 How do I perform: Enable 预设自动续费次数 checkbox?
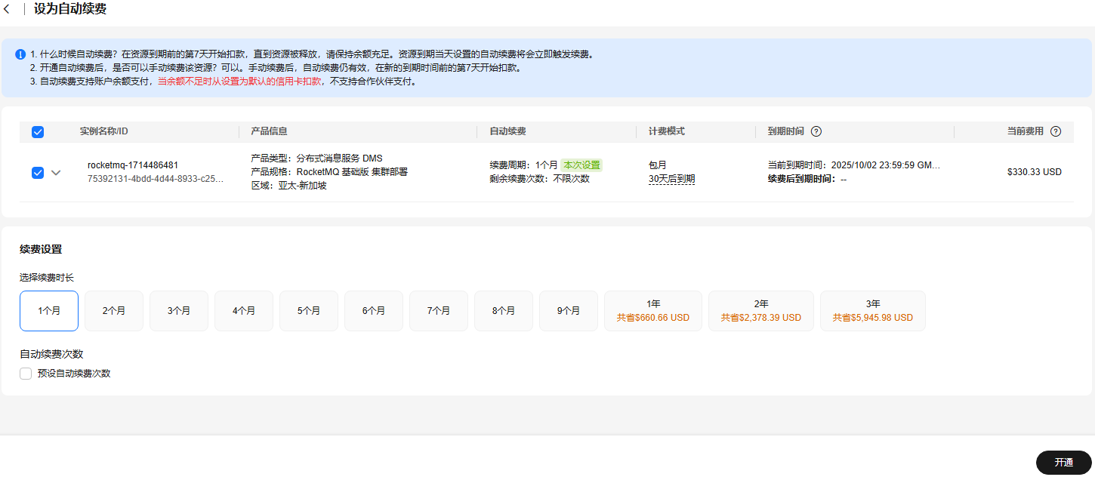(x=26, y=373)
